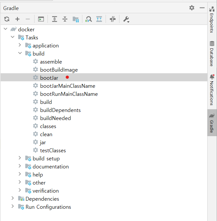217x221 pixels.
Task: Click gear icon beside clean
Action: point(36,134)
